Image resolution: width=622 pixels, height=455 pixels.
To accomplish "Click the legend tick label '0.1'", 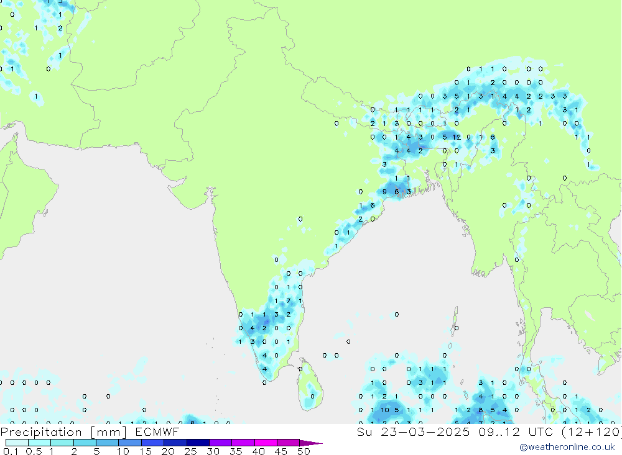I will pos(11,451).
